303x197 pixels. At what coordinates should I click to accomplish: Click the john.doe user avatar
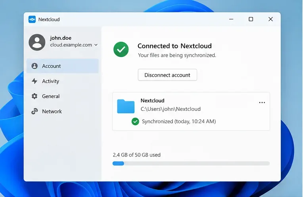click(37, 42)
